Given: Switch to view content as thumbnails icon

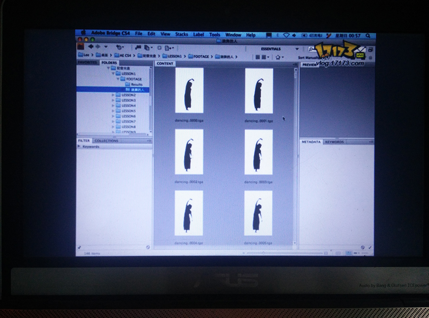Looking at the screenshot, I should tap(349, 253).
